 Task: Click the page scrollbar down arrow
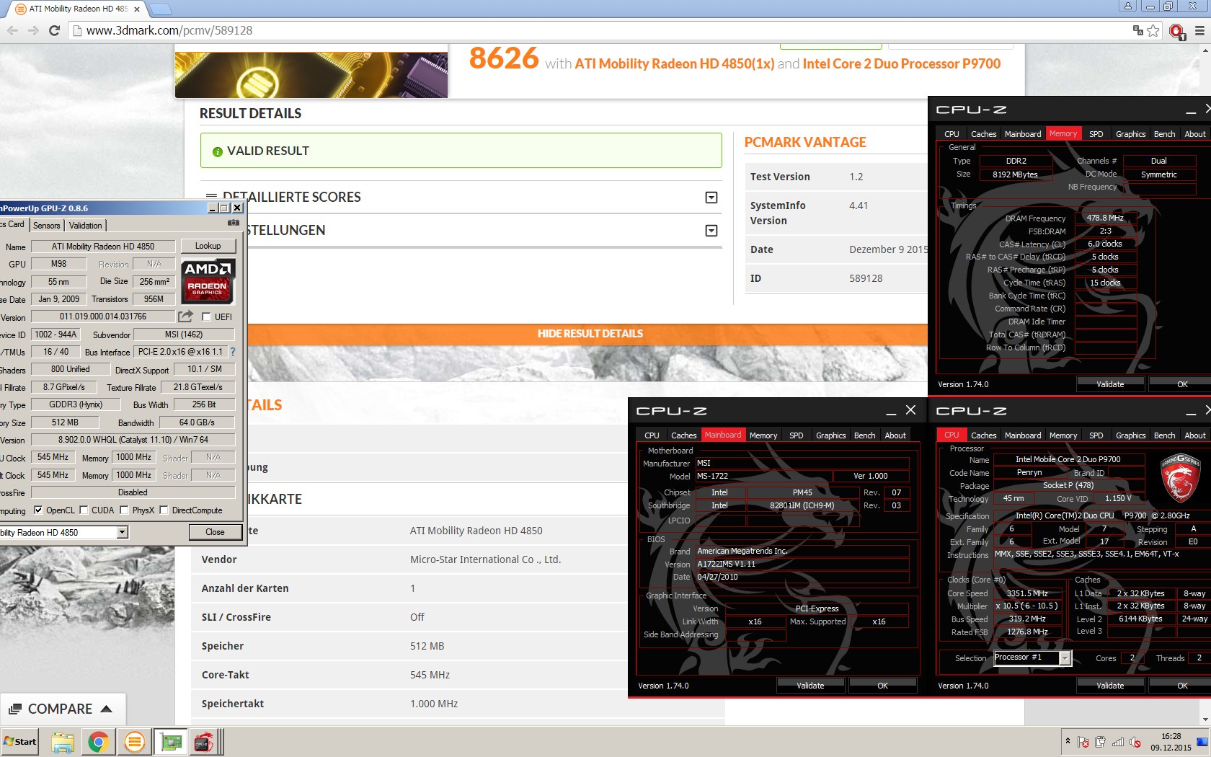point(1205,720)
